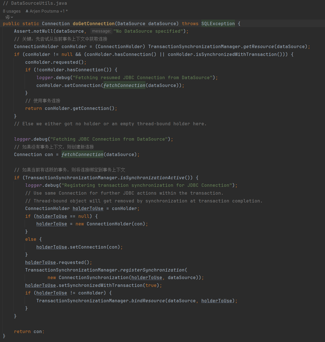Click the '// DataSourceUtils.java' file comment
Screen dimensions: 325x342
pos(35,3)
